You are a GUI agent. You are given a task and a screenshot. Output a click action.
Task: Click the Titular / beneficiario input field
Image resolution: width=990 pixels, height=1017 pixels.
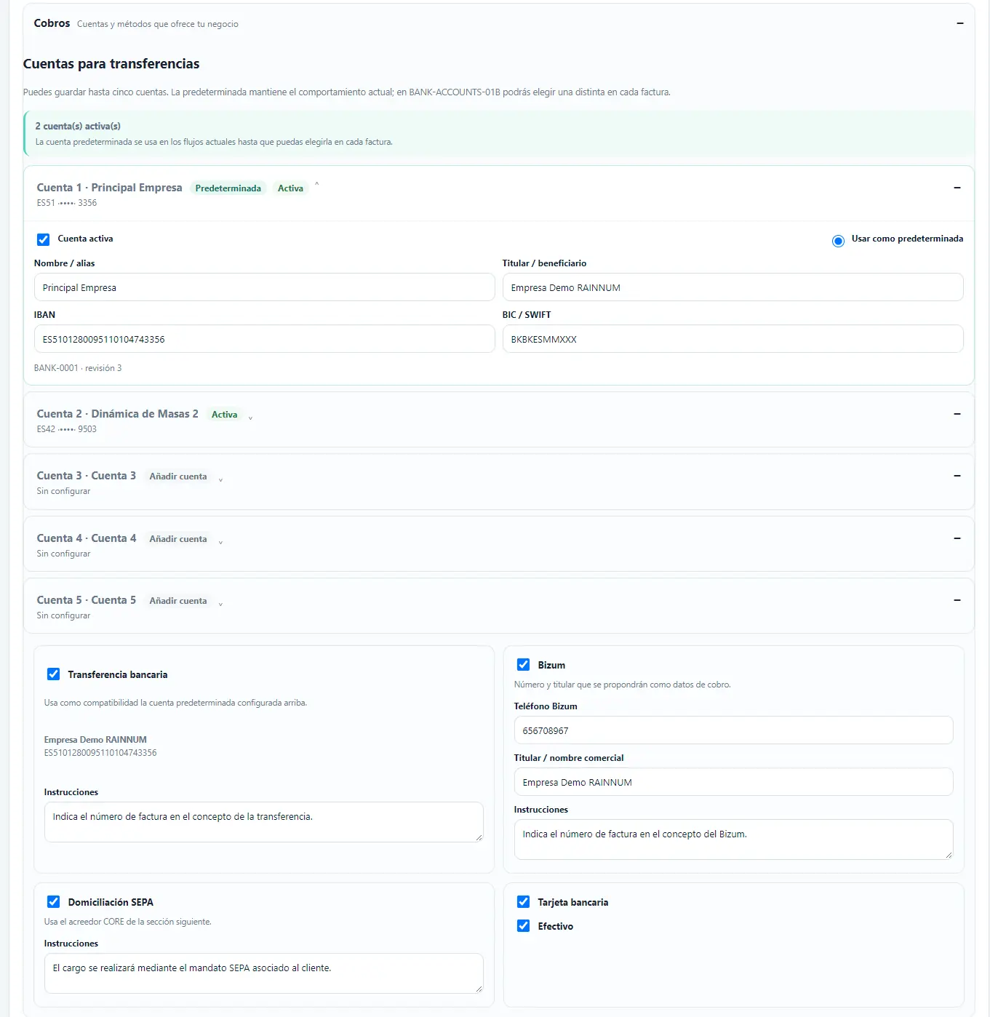[732, 287]
